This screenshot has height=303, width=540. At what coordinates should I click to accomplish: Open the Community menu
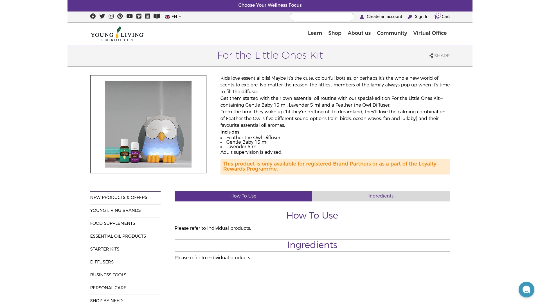tap(392, 33)
